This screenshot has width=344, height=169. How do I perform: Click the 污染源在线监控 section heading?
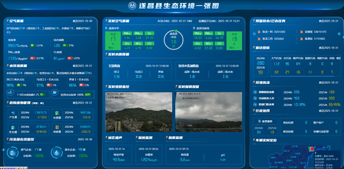point(22,139)
